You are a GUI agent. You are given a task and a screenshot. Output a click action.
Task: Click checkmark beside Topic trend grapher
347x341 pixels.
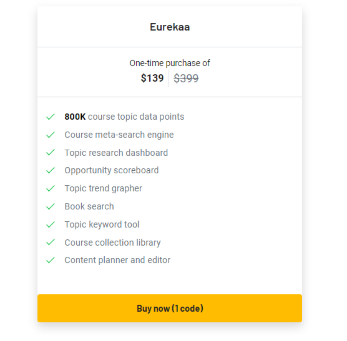coord(50,189)
